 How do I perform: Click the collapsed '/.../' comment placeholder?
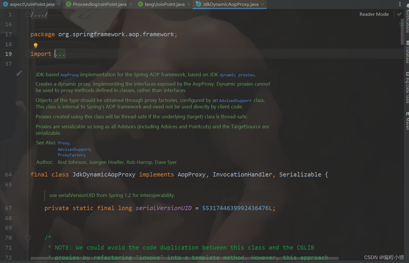(x=39, y=15)
